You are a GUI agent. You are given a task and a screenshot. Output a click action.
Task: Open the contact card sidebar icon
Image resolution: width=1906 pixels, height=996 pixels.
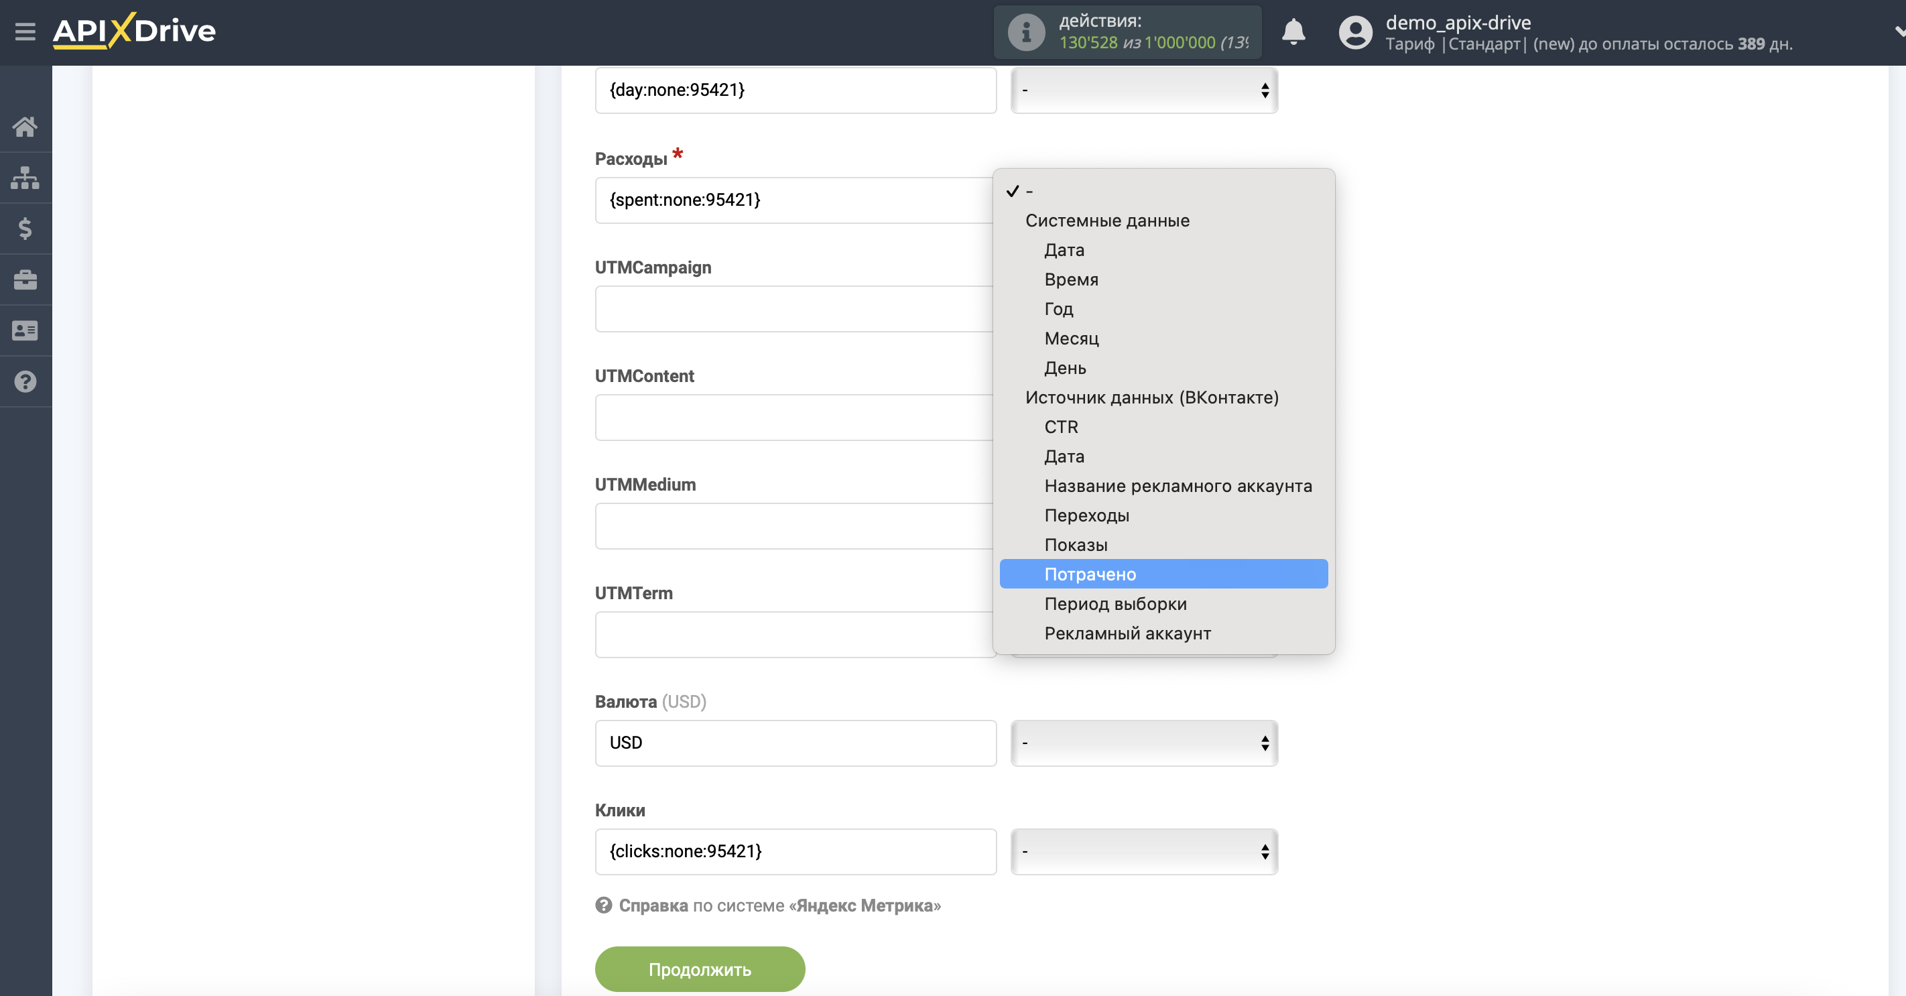tap(25, 330)
